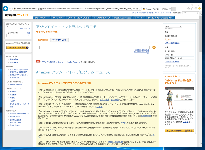Click レポート全体を表示 under 注文
This screenshot has height=150, width=205.
click(x=172, y=62)
